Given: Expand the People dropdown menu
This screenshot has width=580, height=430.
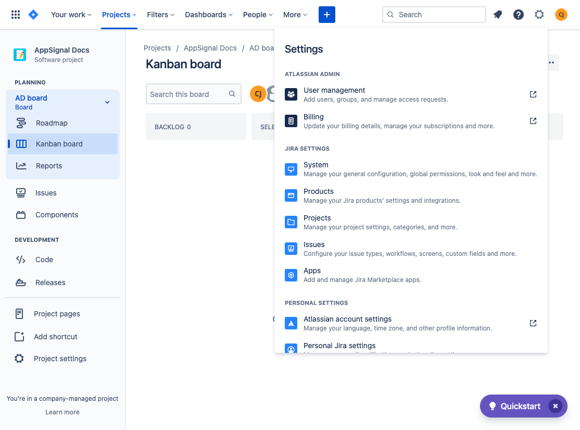Looking at the screenshot, I should 258,15.
